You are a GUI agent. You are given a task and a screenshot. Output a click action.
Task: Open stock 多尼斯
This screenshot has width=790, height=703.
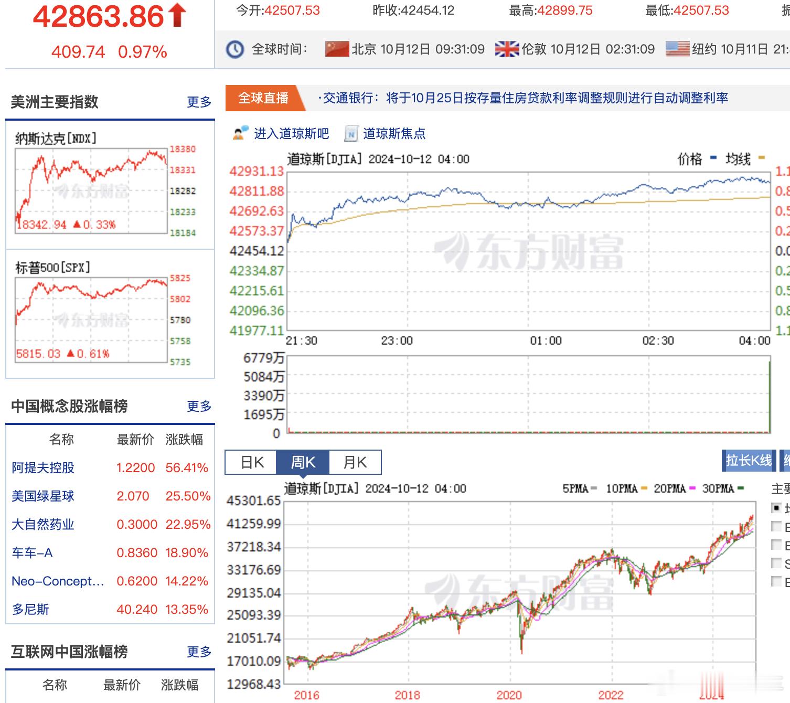tap(30, 610)
